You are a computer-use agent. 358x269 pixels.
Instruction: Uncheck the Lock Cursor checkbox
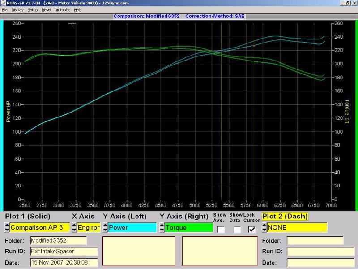click(x=252, y=230)
